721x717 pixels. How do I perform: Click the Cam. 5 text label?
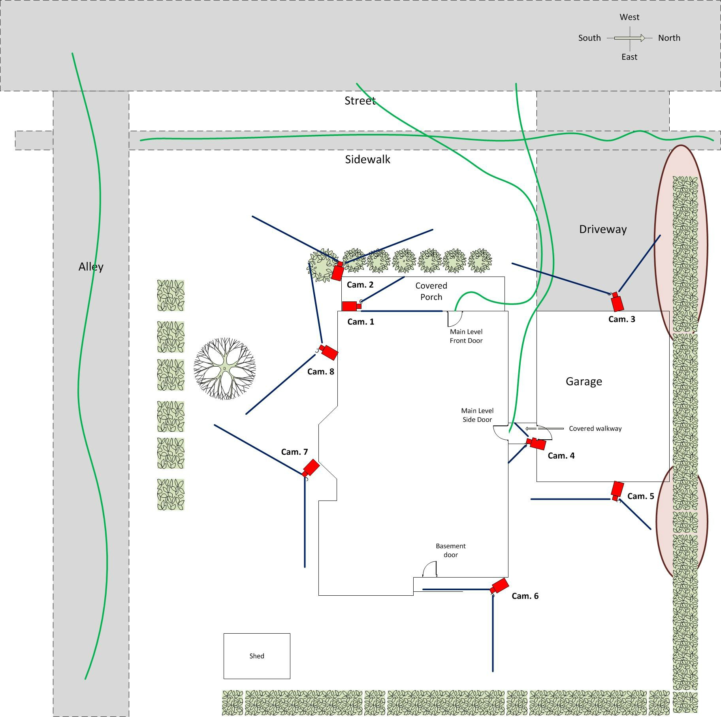641,496
